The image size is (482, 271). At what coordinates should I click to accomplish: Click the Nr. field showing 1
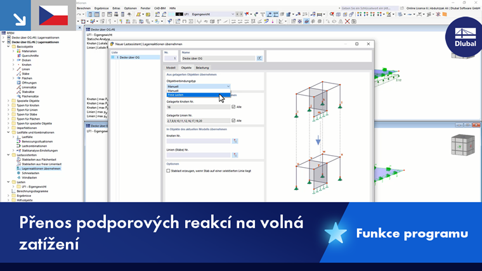coord(171,58)
